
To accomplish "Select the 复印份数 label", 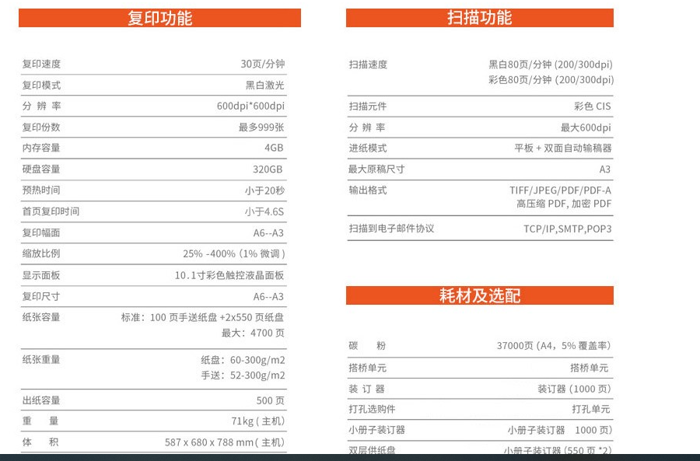I will click(41, 127).
